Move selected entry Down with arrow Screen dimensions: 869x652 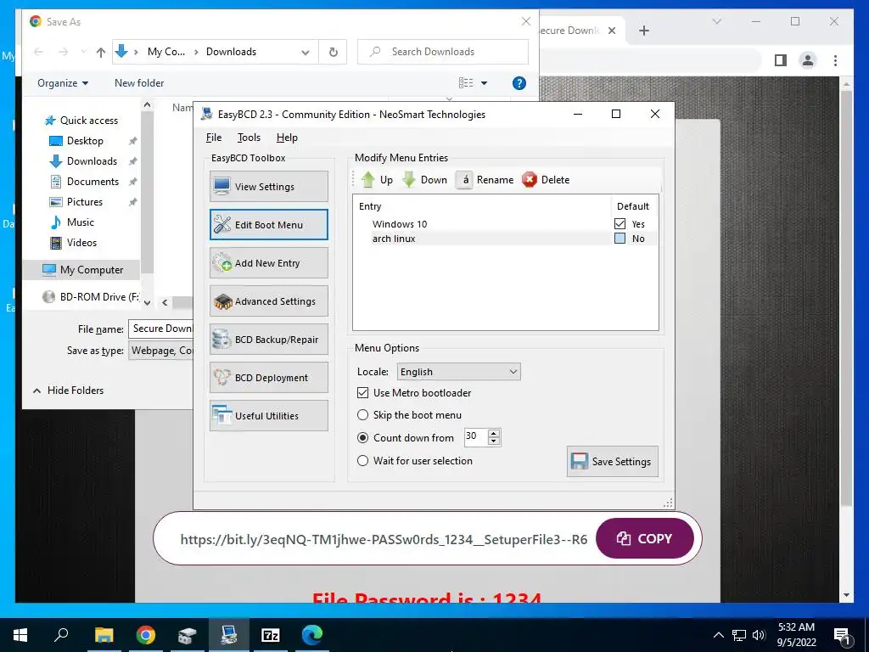425,180
